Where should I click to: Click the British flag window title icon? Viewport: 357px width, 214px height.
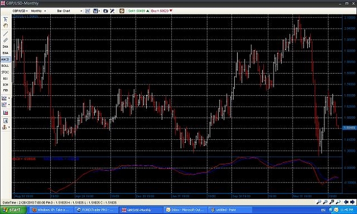pos(3,3)
